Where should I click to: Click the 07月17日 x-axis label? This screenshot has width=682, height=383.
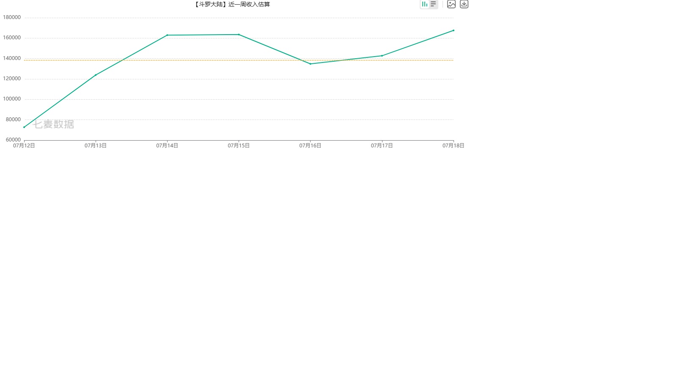coord(382,146)
